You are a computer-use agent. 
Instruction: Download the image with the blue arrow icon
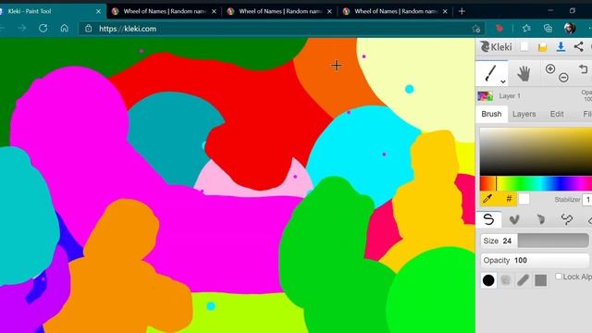point(561,47)
